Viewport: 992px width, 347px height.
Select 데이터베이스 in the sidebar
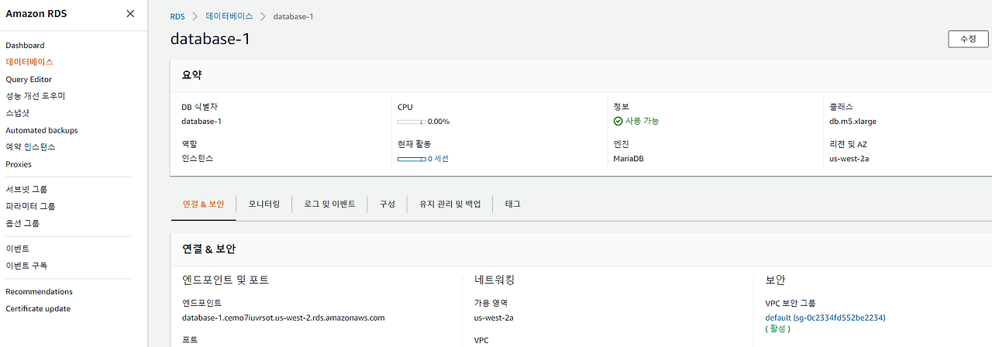point(29,62)
